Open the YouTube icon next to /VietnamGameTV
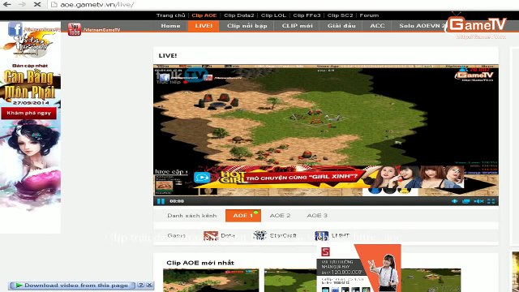Screen dimensions: 519x292 tap(74, 29)
